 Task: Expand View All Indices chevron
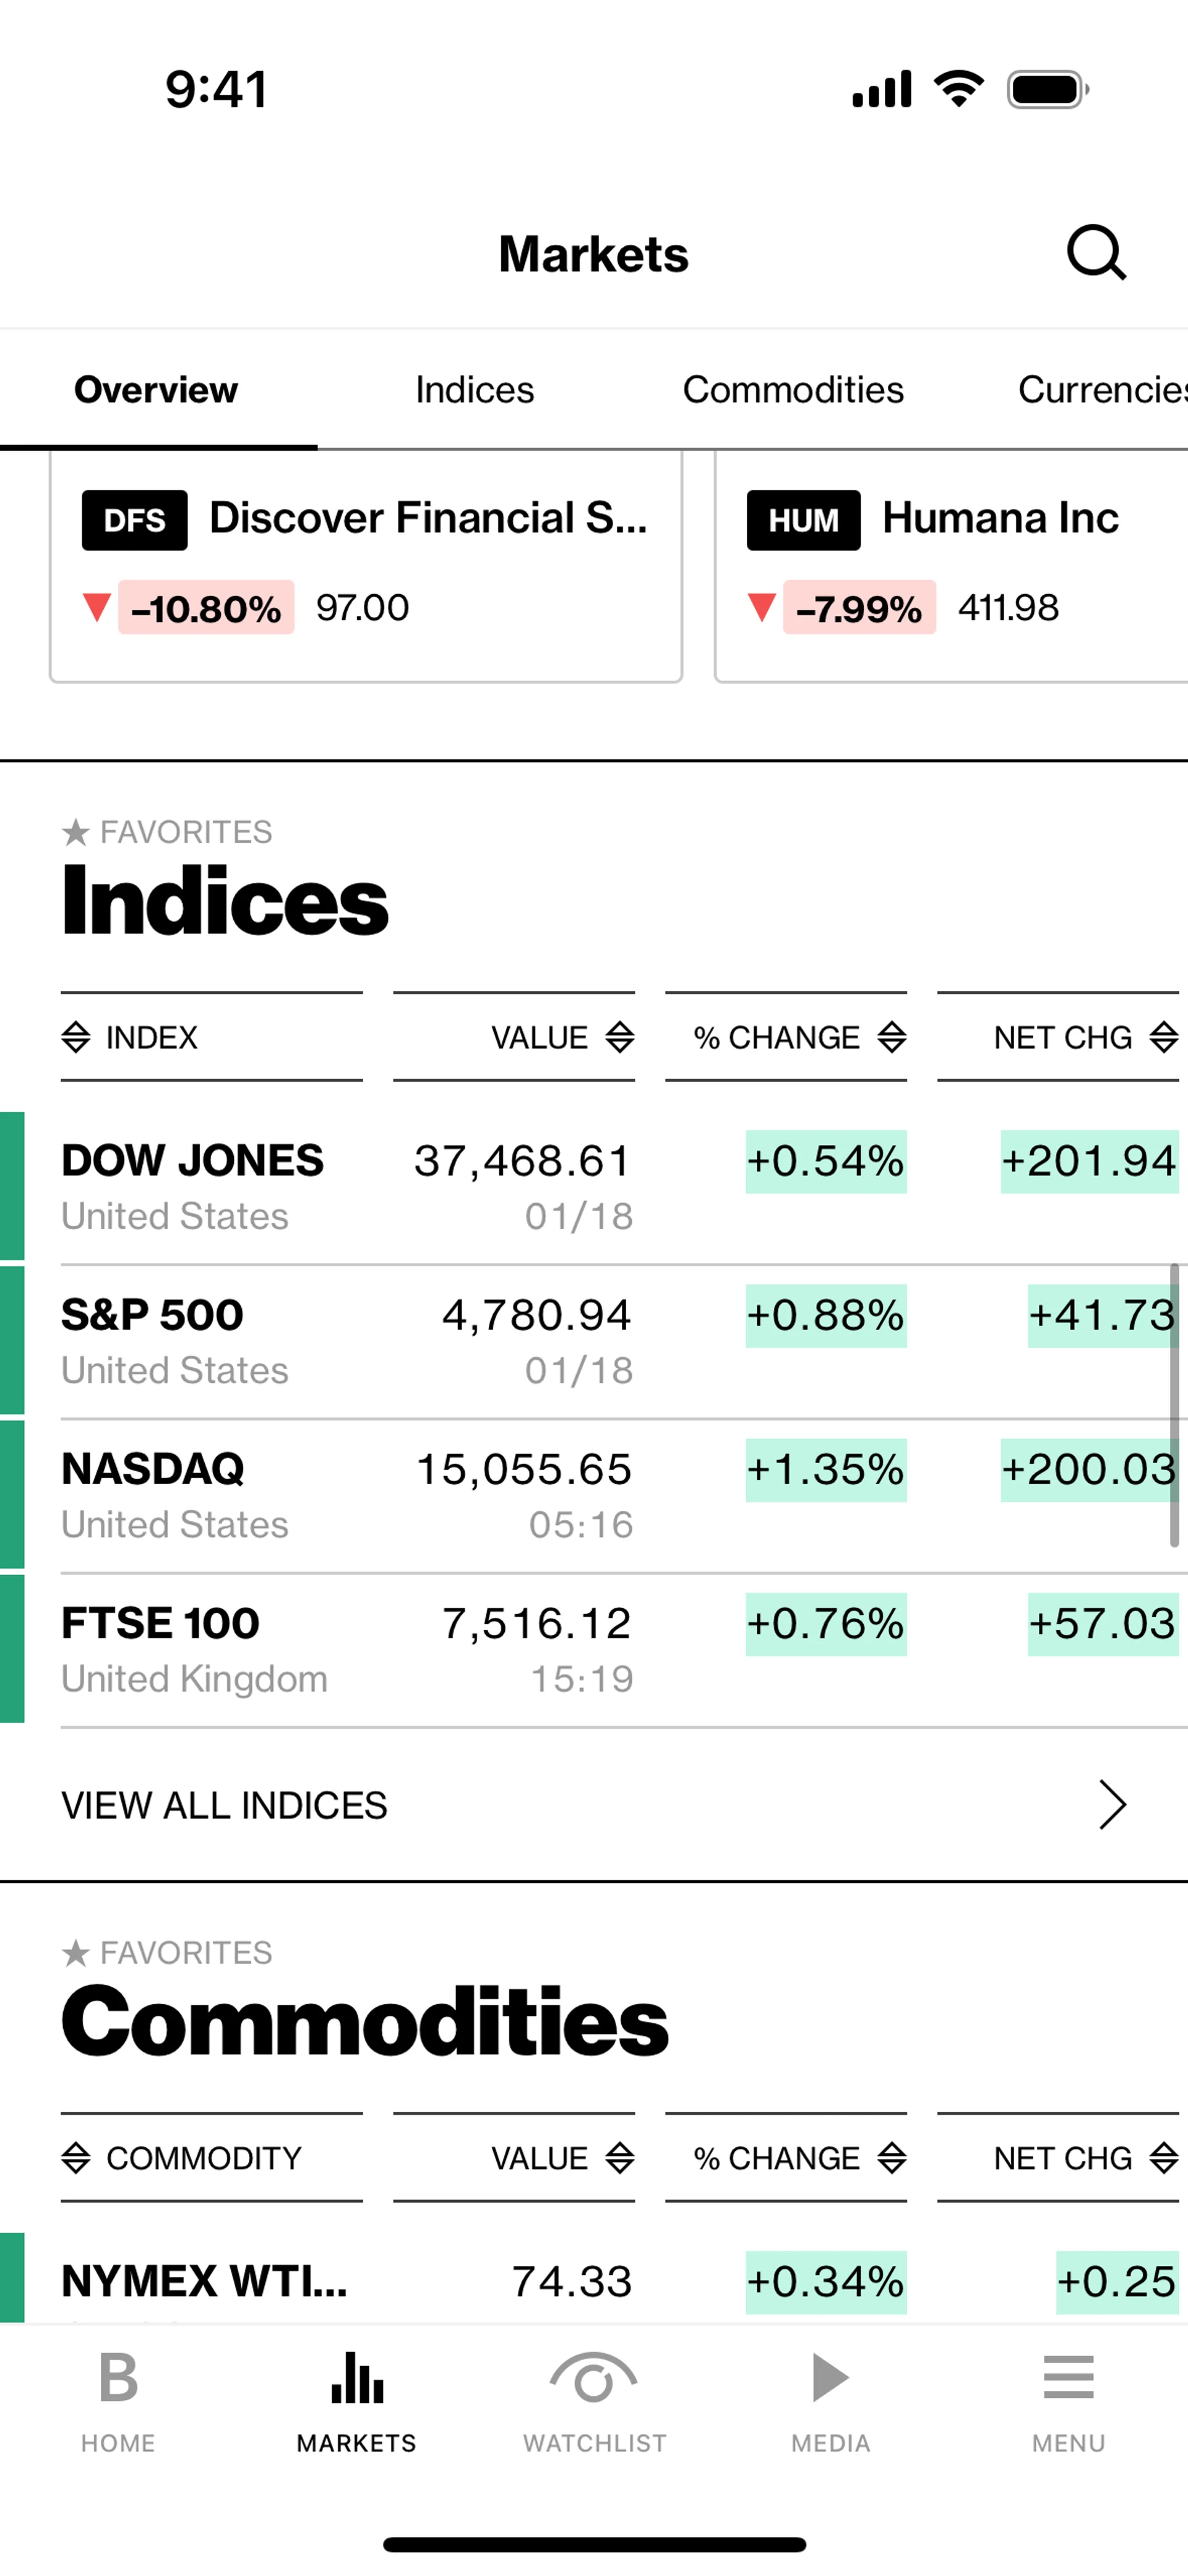coord(1112,1805)
